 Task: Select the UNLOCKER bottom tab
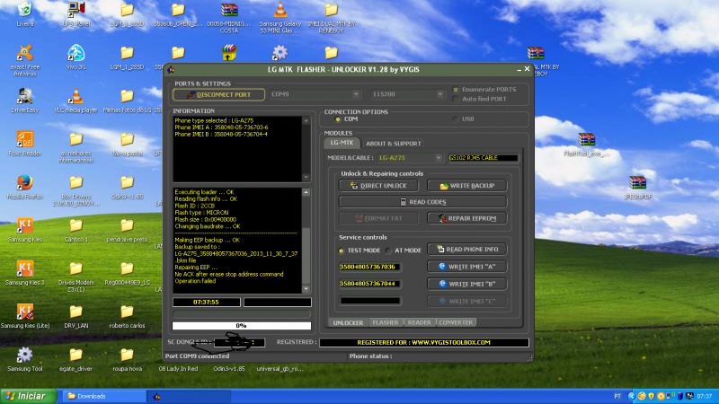click(348, 322)
